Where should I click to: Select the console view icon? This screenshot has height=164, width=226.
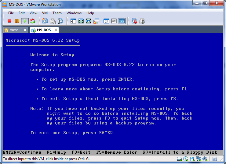pyautogui.click(x=122, y=21)
